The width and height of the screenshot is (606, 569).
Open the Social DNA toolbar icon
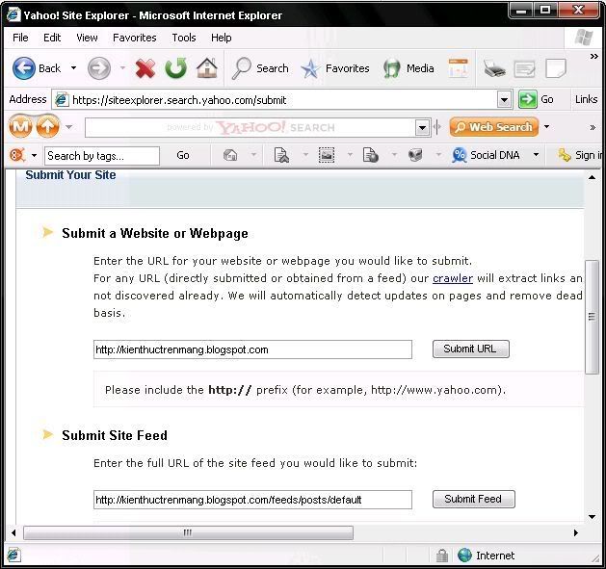click(460, 155)
